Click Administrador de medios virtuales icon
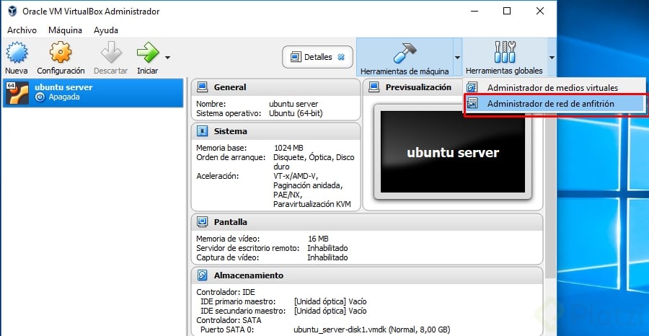649x336 pixels. [x=472, y=88]
